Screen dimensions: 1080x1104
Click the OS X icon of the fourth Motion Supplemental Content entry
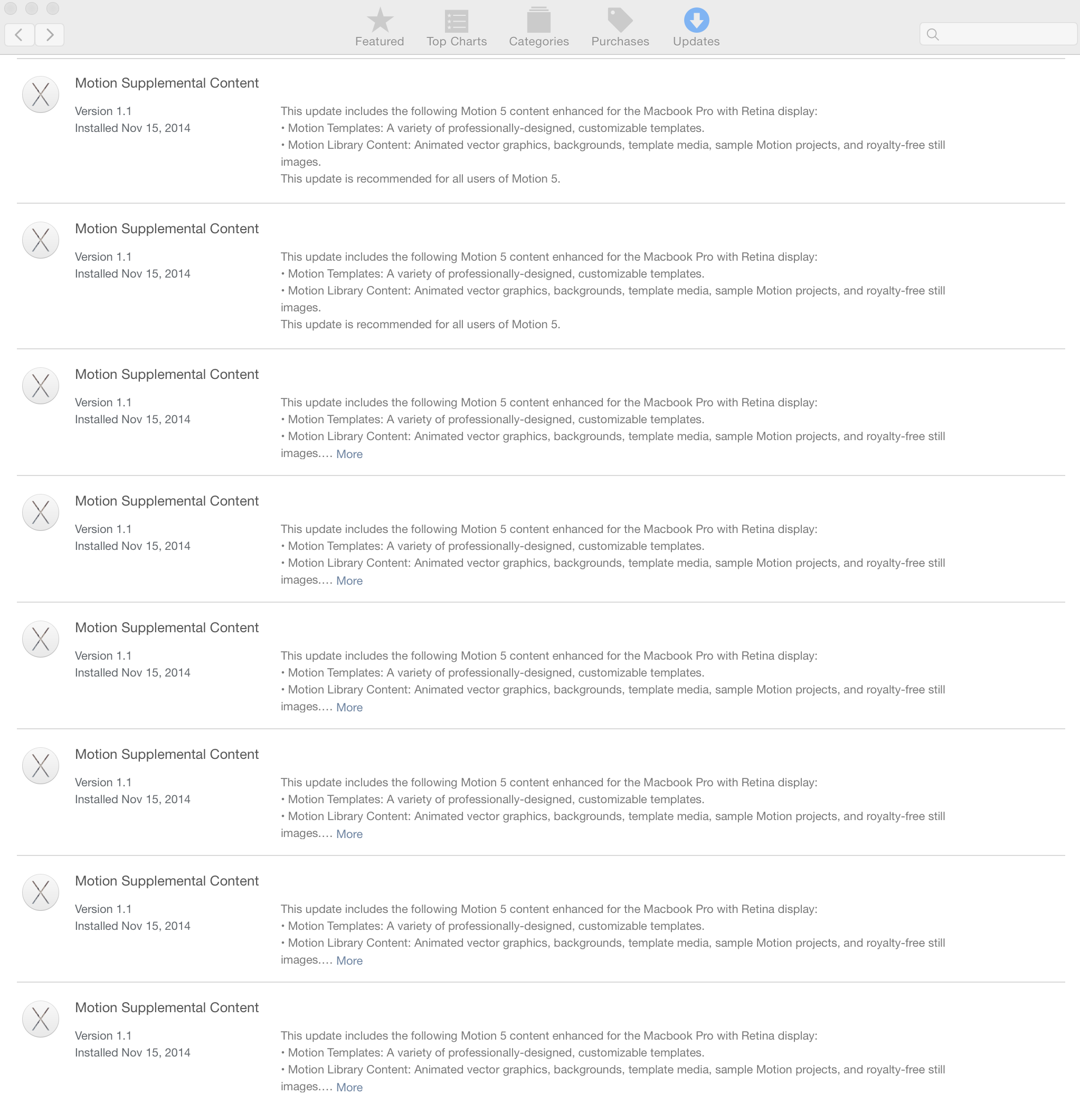tap(40, 512)
